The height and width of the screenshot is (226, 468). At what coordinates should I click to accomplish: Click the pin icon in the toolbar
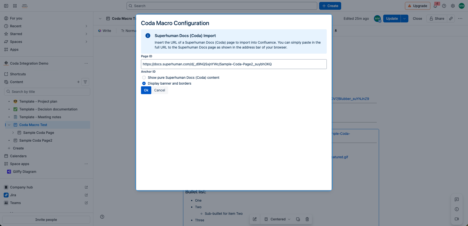336,31
